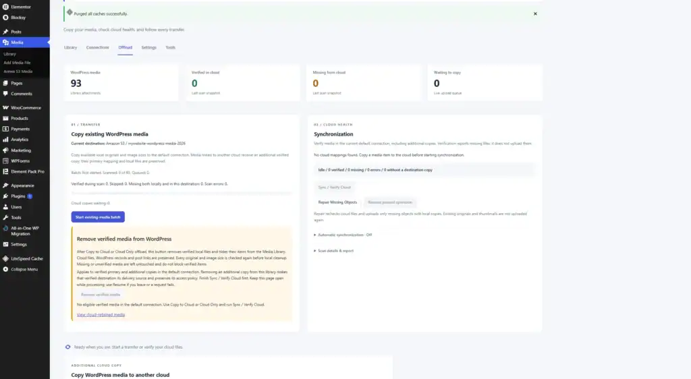
Task: Click the Idle verification status bar
Action: (x=425, y=170)
